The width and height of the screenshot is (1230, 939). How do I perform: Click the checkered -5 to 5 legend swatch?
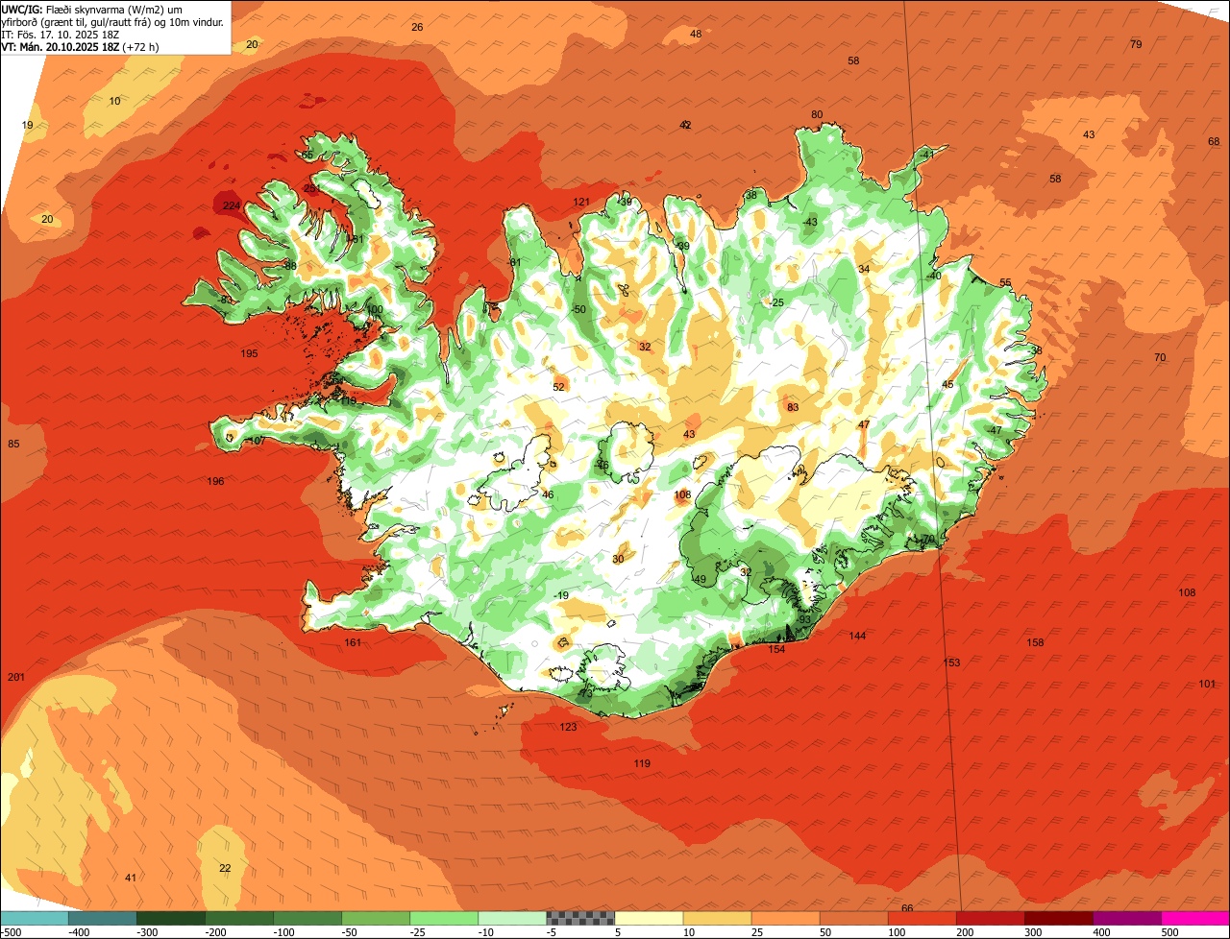[580, 918]
